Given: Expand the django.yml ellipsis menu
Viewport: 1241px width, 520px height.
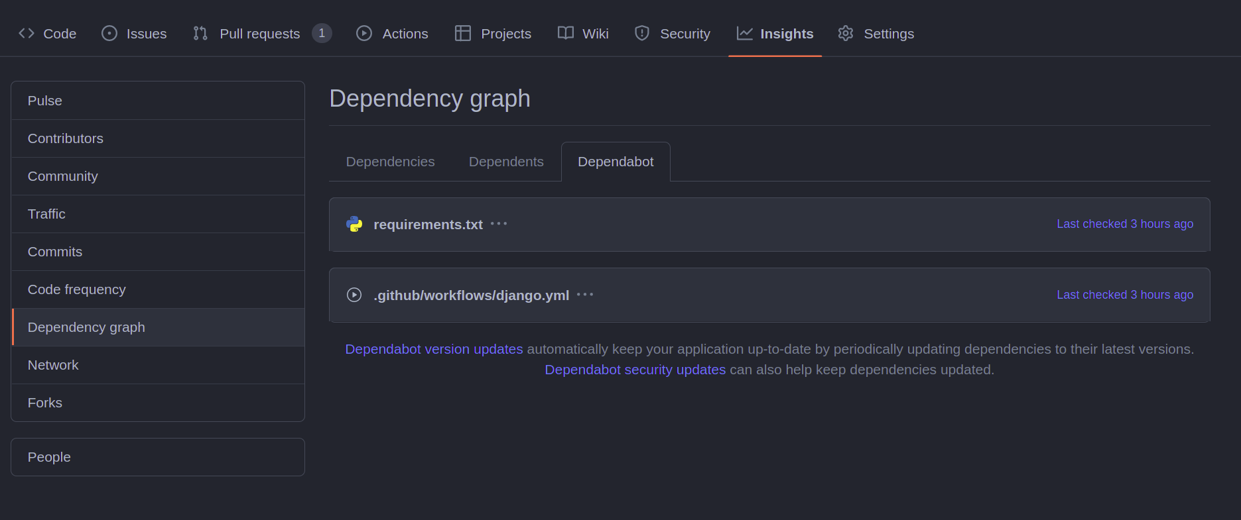Looking at the screenshot, I should pos(585,295).
